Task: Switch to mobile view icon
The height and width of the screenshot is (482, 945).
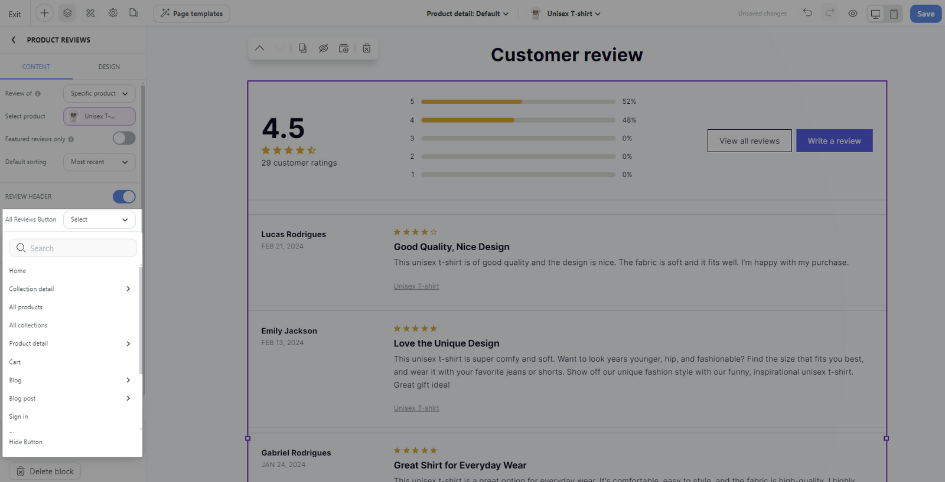Action: 894,14
